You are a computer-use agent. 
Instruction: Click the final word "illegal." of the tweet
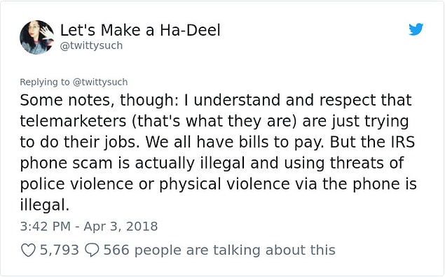click(45, 205)
